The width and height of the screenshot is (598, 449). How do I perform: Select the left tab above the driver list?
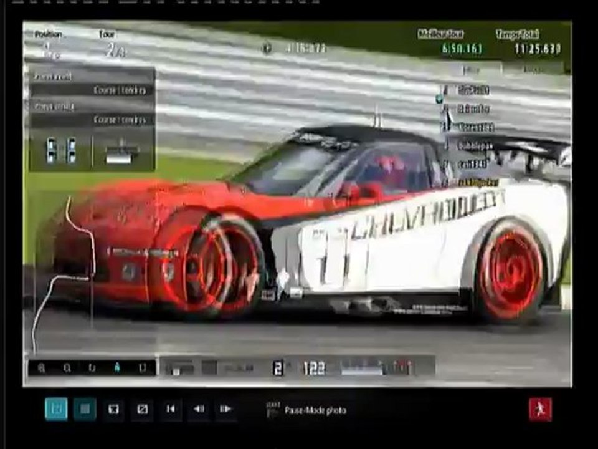point(472,69)
